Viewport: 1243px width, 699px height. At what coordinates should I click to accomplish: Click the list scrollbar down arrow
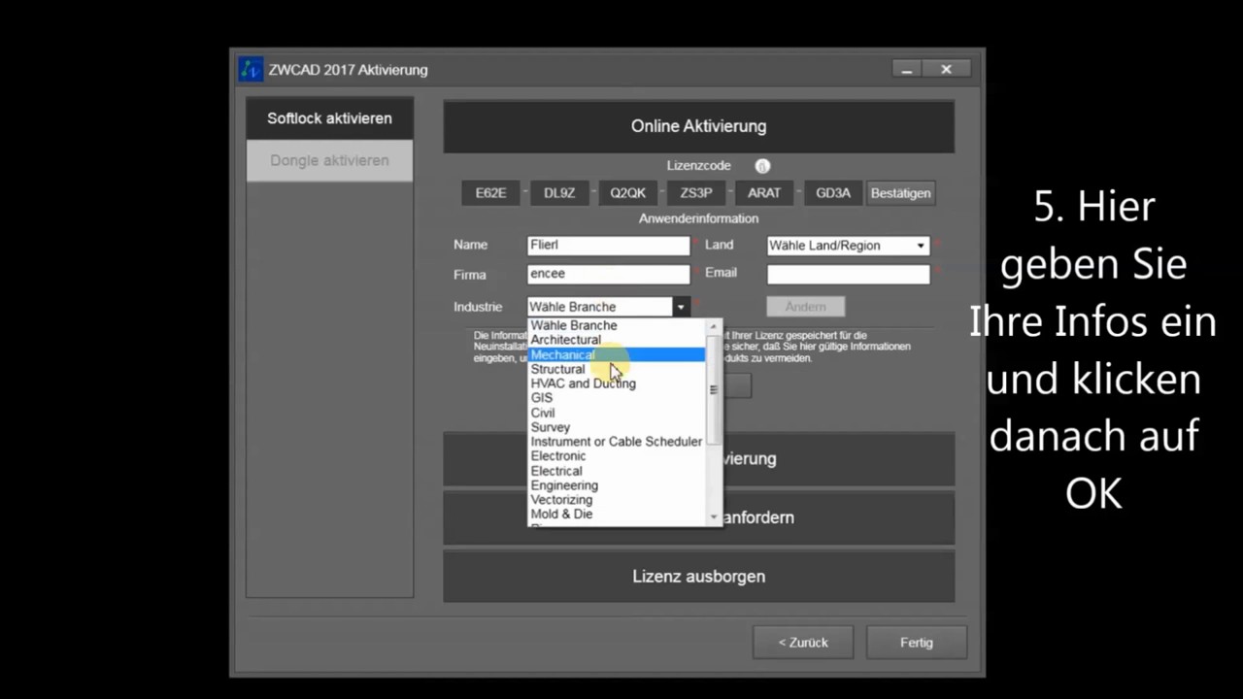pos(714,517)
